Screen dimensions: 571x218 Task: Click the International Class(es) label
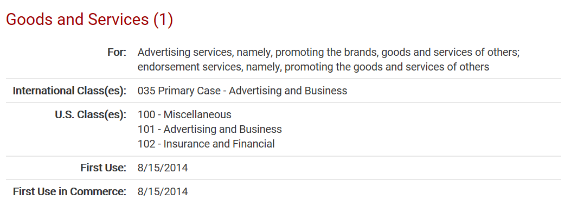69,91
